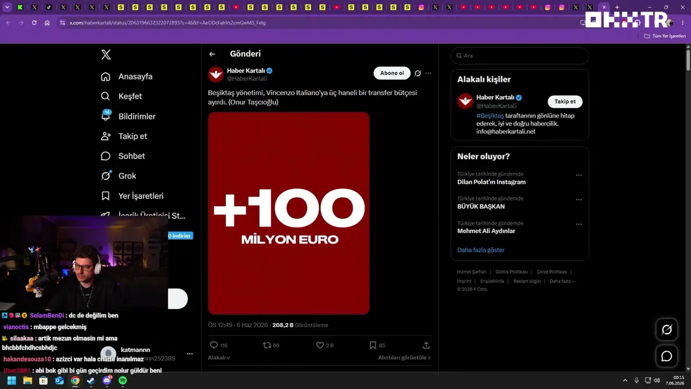The image size is (691, 389).
Task: Switch to the TikTok browser tab
Action: 49,7
